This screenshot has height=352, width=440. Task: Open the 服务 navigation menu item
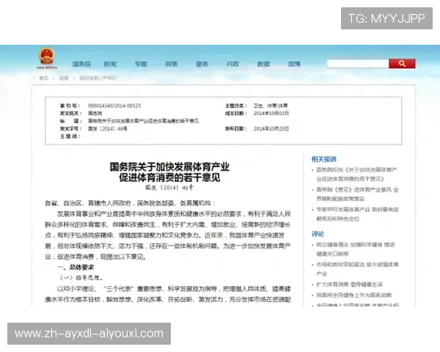[x=202, y=65]
